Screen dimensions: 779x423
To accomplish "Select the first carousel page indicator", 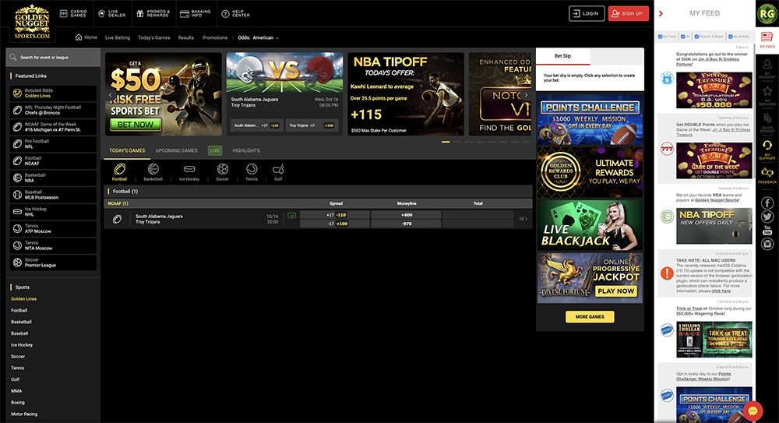I will (446, 142).
